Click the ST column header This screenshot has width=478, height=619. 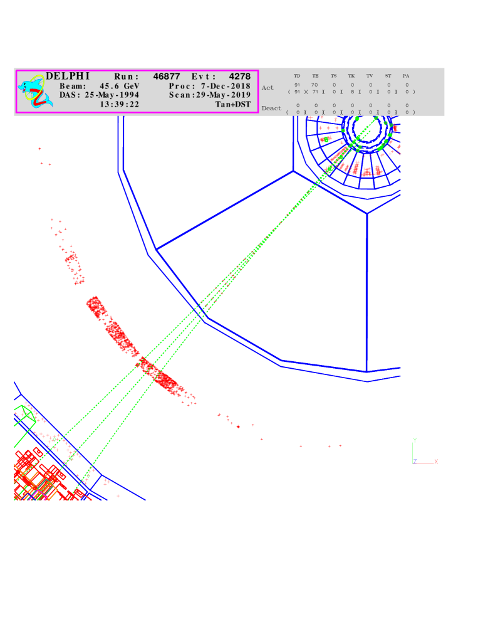(x=388, y=76)
